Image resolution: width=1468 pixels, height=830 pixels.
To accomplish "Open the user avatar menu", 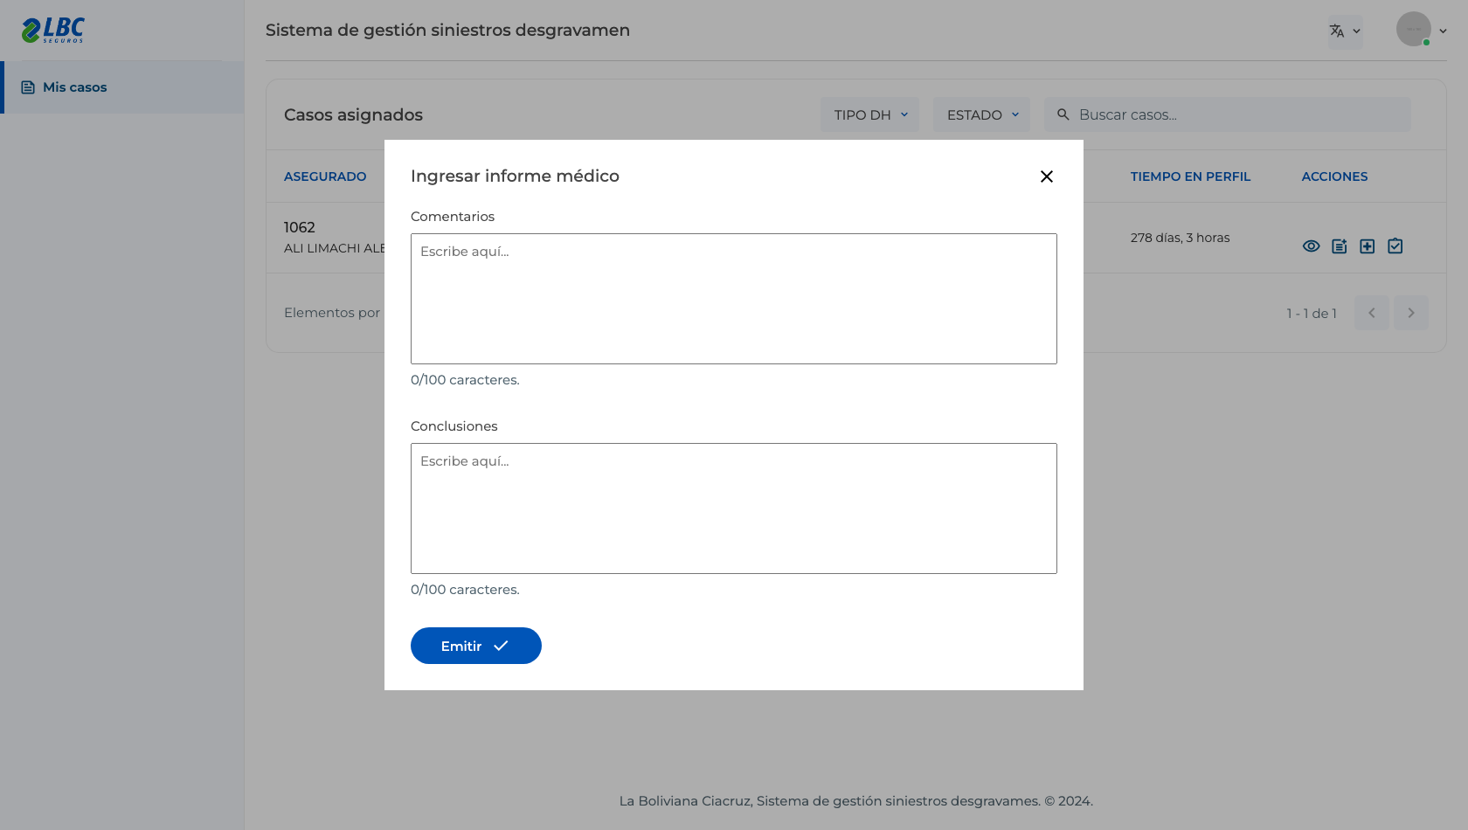I will pyautogui.click(x=1422, y=30).
